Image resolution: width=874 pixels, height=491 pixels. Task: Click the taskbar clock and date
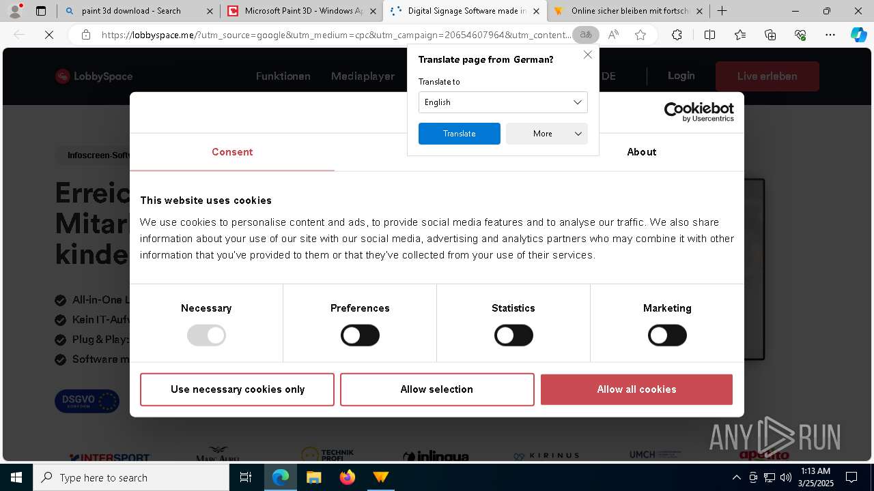(x=816, y=477)
